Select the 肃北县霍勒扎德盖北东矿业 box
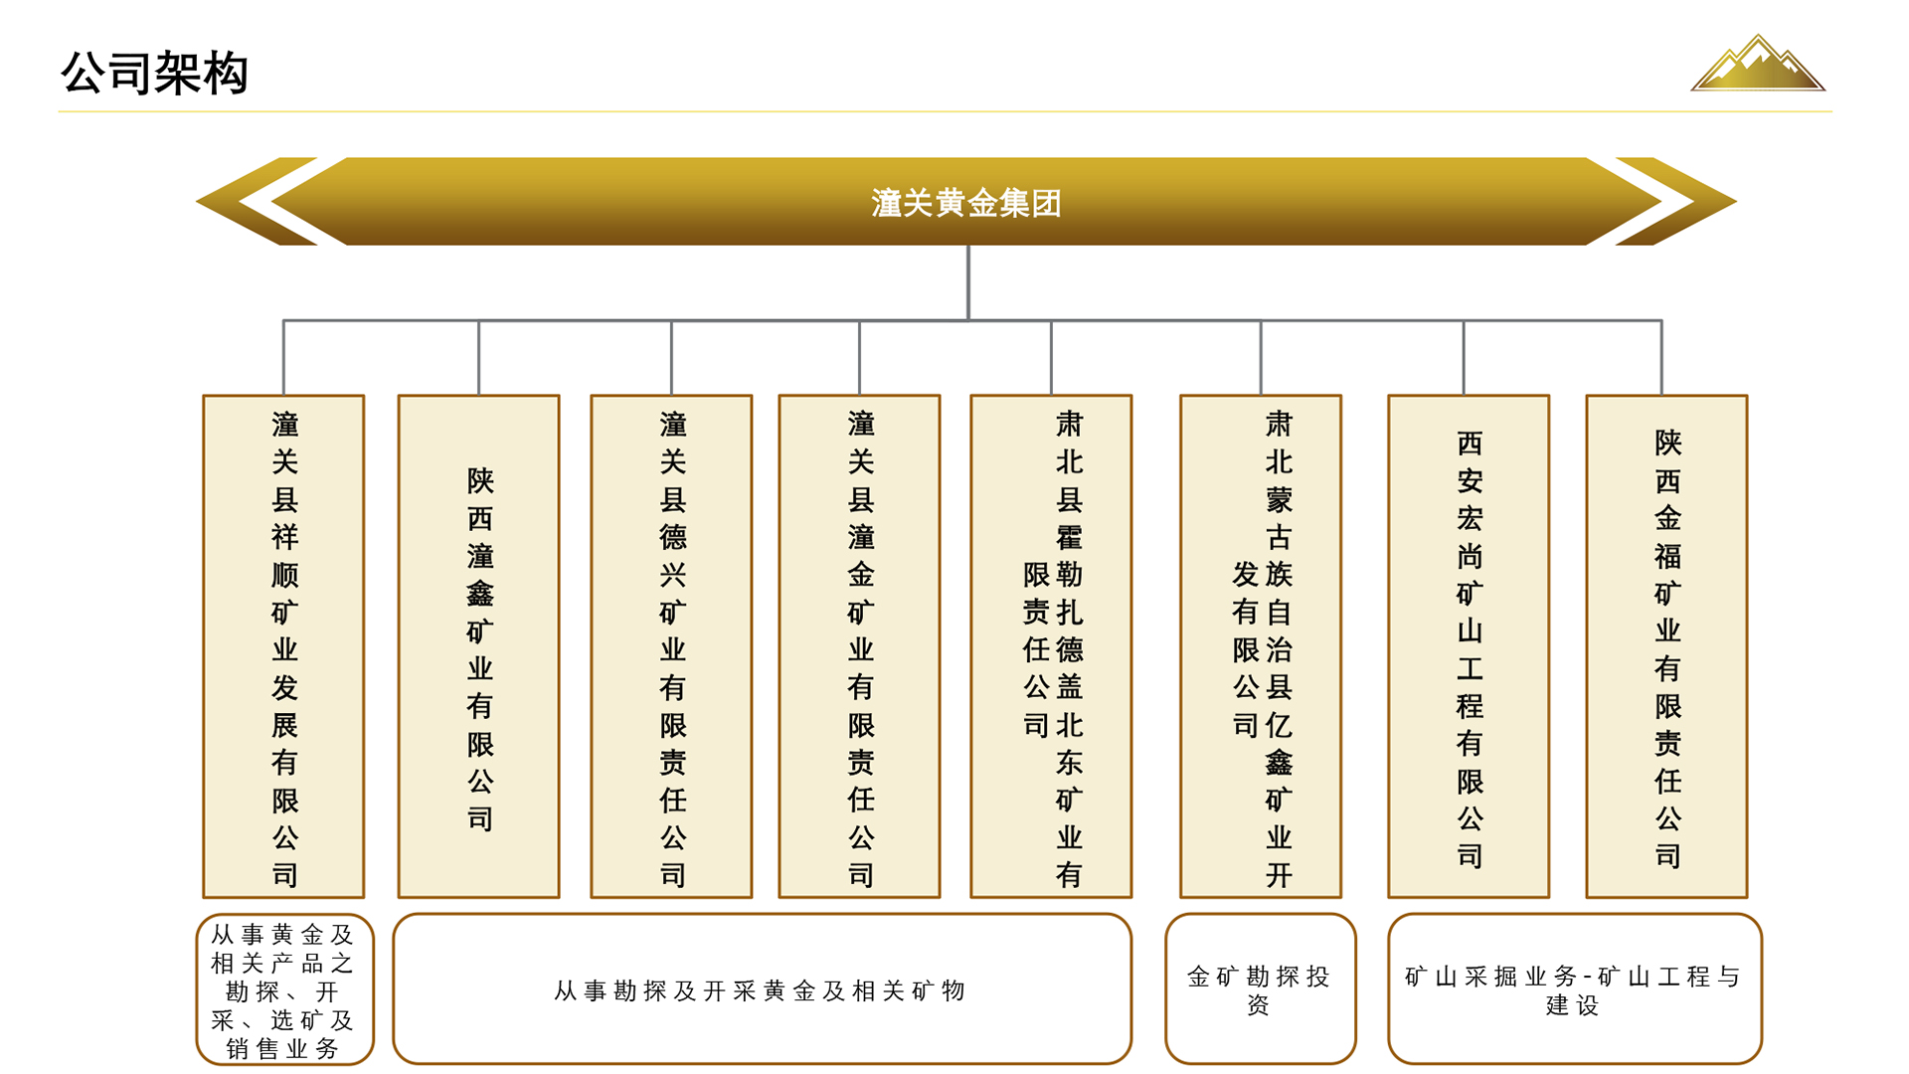 1052,646
